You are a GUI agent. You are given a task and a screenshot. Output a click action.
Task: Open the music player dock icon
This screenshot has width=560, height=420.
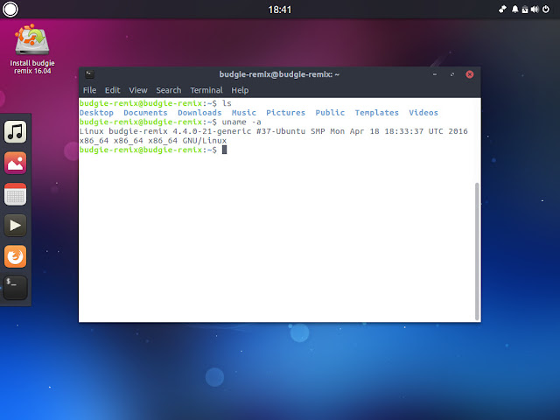click(16, 132)
